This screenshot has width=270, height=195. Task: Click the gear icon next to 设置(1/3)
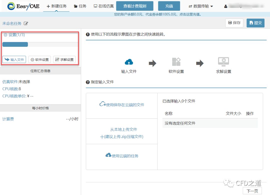click(x=5, y=35)
